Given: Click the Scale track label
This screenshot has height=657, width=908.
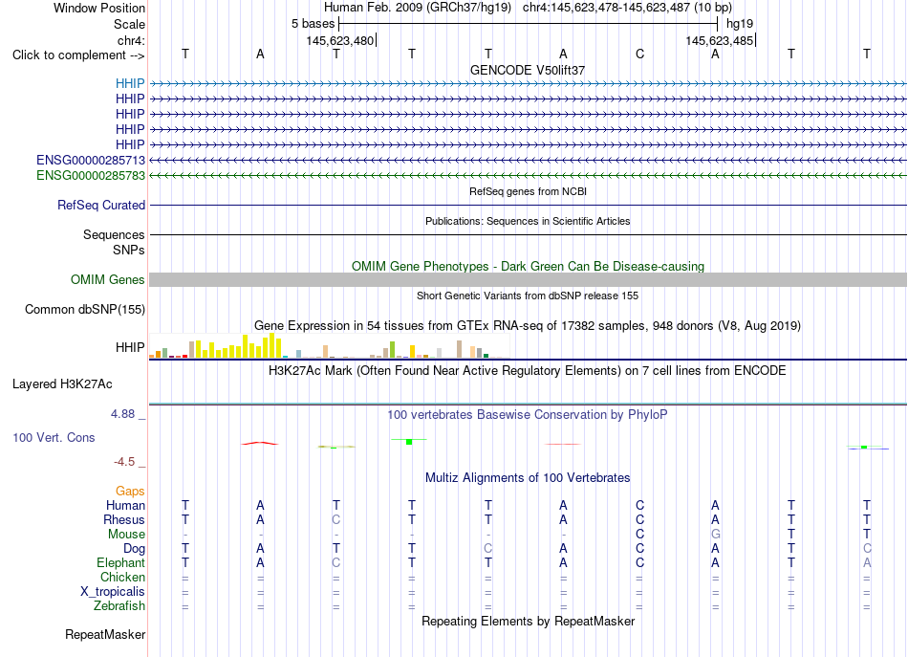Looking at the screenshot, I should coord(129,24).
